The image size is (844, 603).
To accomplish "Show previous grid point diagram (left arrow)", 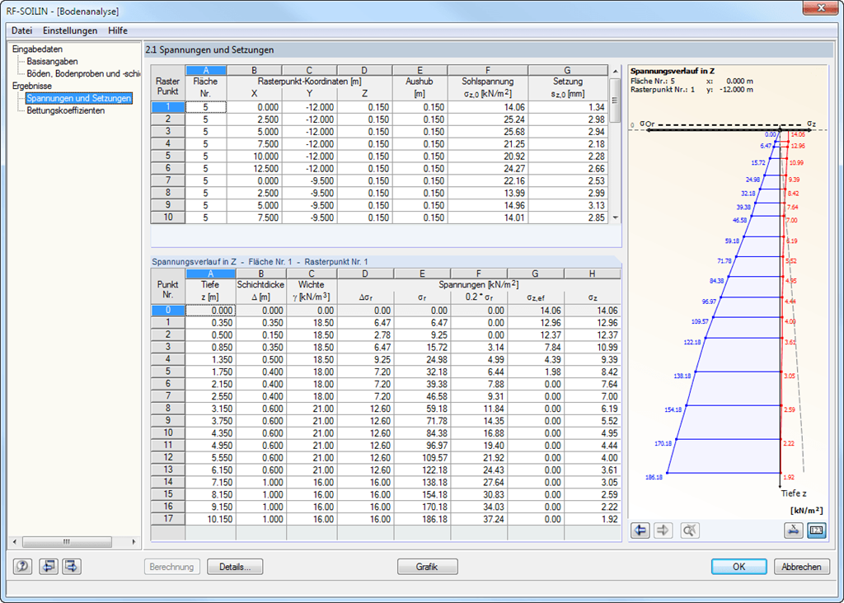I will [640, 531].
